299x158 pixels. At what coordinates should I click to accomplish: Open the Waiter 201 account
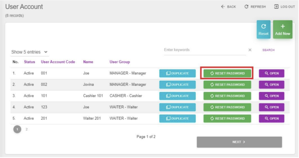[271, 118]
